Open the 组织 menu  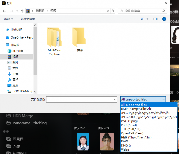(9, 19)
